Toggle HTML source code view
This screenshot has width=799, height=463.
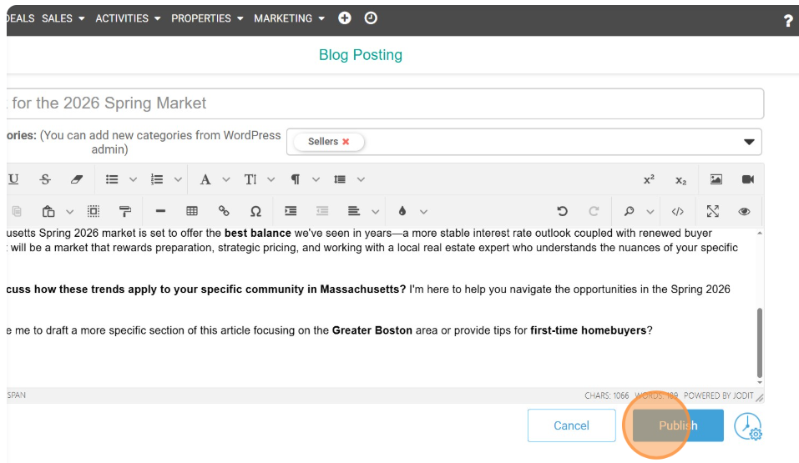tap(677, 212)
